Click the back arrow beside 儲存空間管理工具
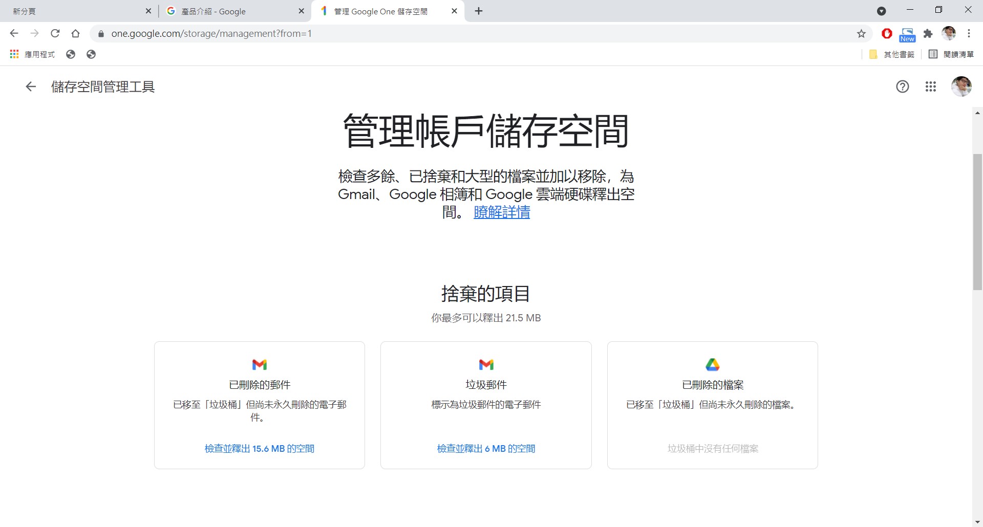This screenshot has height=527, width=983. [x=31, y=87]
